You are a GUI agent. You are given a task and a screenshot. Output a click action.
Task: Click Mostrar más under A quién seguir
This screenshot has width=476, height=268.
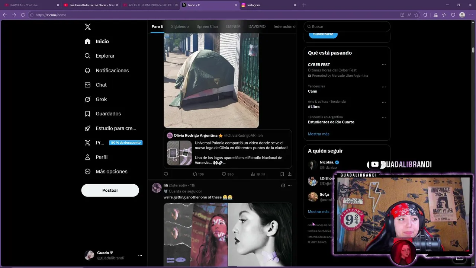click(318, 211)
